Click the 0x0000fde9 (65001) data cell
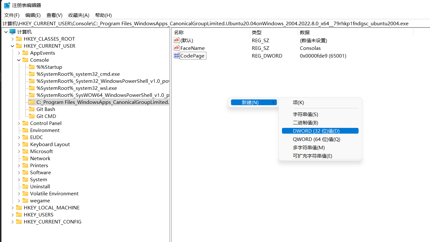Image resolution: width=430 pixels, height=242 pixels. point(323,56)
